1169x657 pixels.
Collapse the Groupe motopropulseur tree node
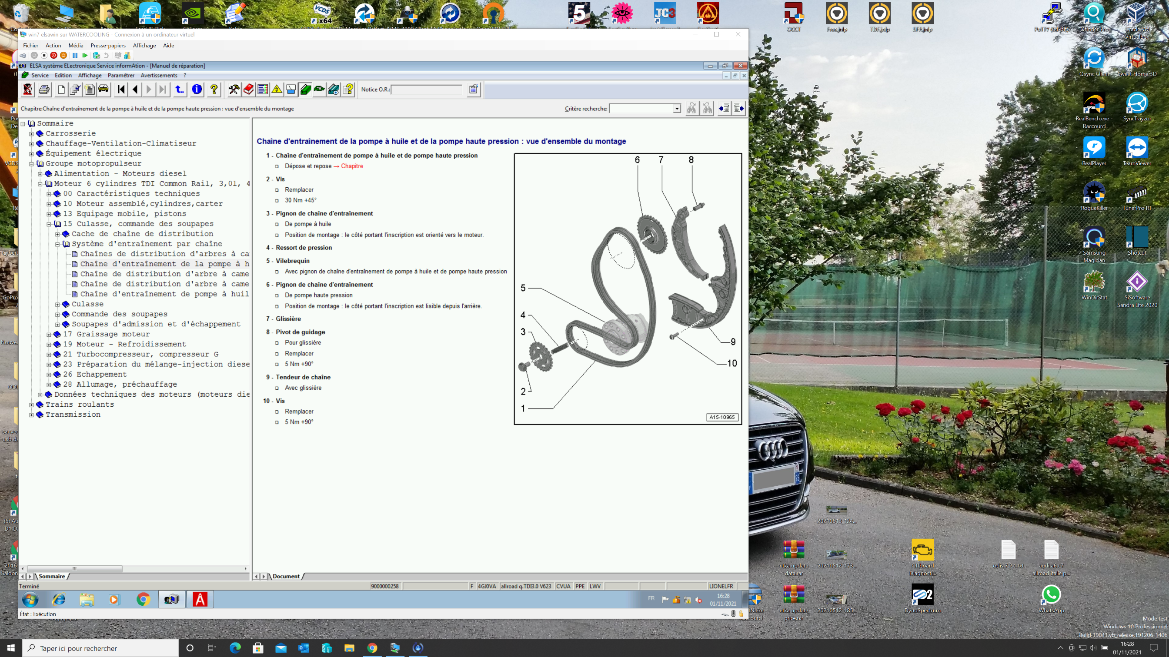click(x=32, y=164)
